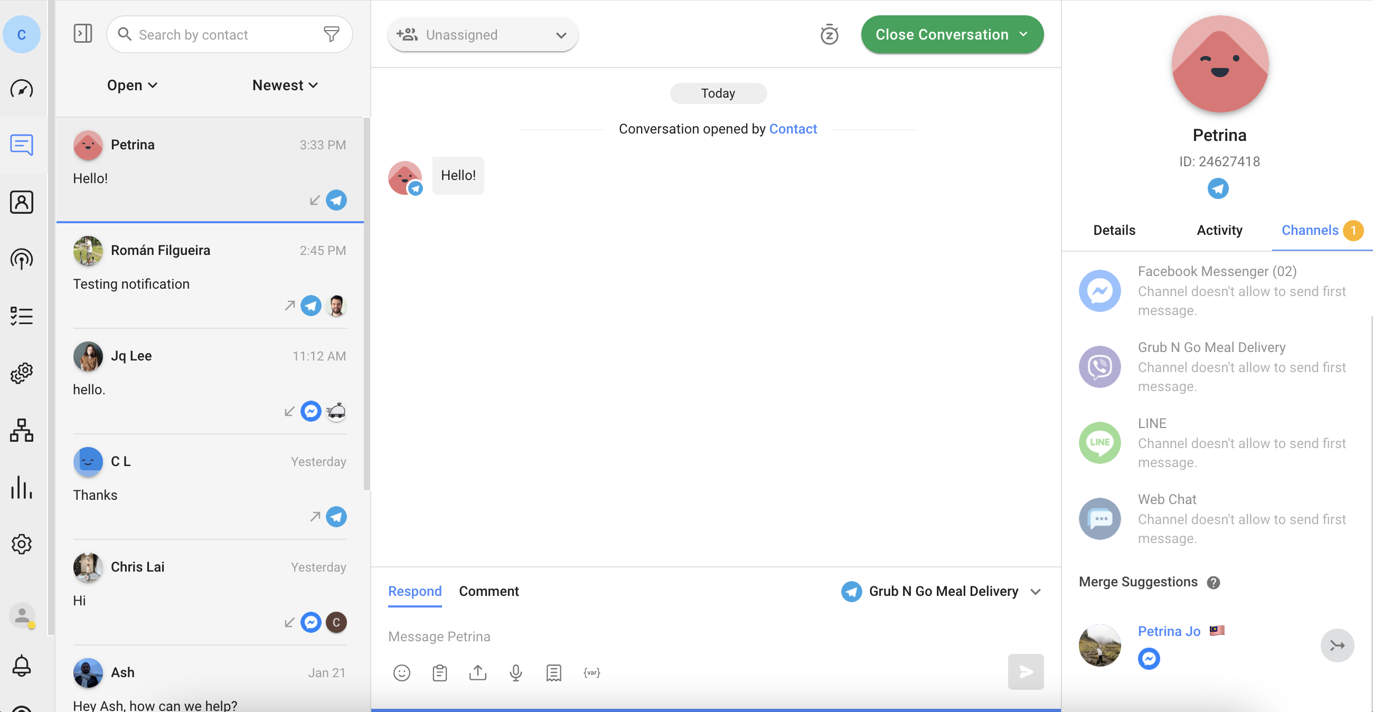
Task: Click the emoji icon in reply toolbar
Action: point(400,672)
